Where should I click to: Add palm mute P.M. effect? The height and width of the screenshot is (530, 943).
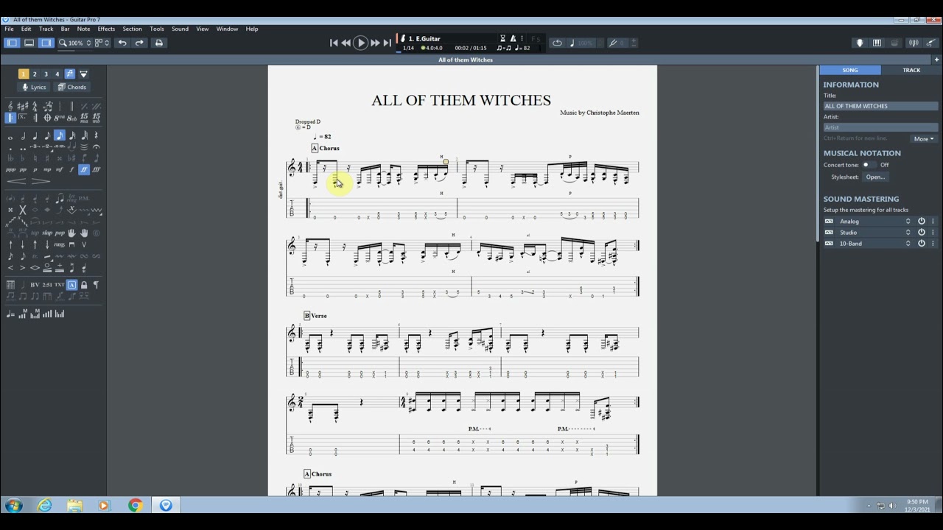pos(84,199)
